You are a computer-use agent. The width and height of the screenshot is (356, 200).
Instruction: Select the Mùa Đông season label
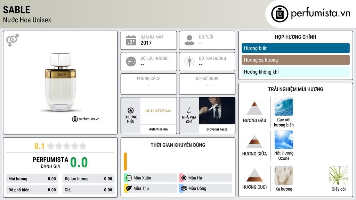[x=197, y=188]
